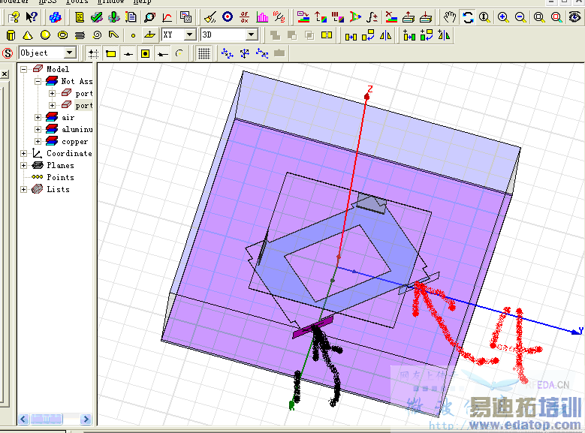Select the Draw cylinder tool
Viewport: 585px width, 433px height.
point(11,35)
